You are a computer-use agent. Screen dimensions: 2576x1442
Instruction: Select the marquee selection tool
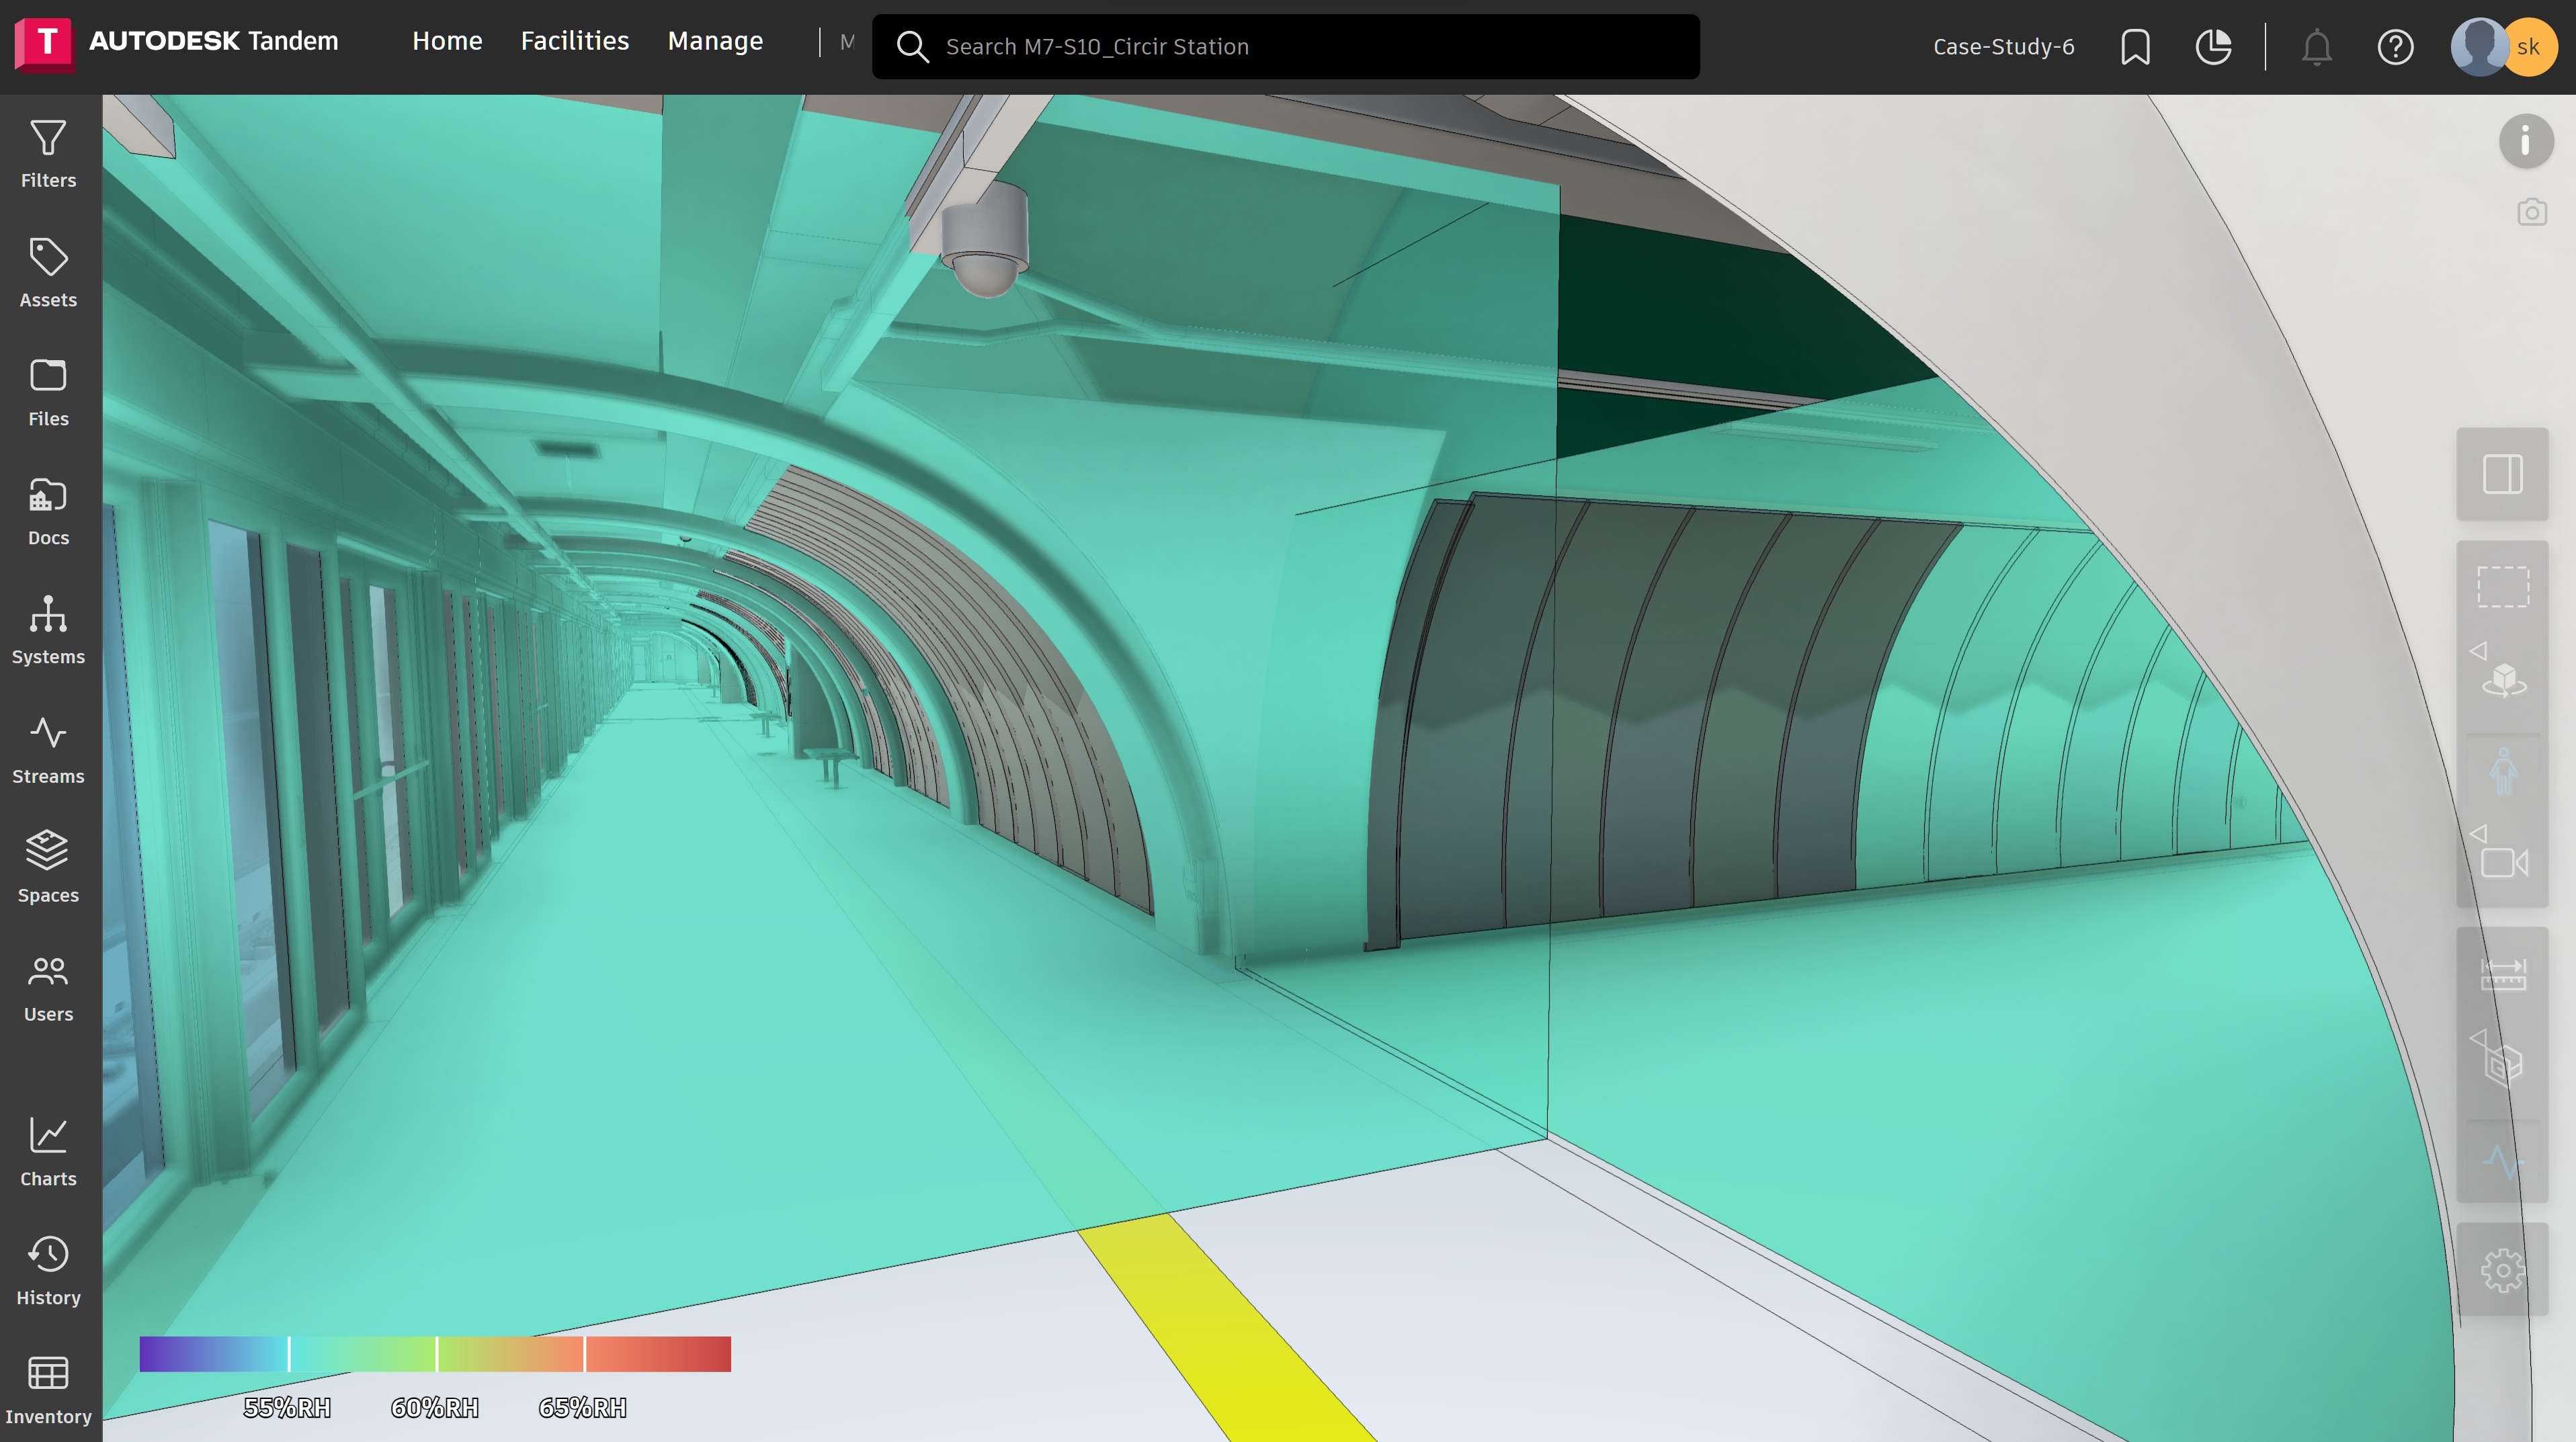pyautogui.click(x=2502, y=587)
